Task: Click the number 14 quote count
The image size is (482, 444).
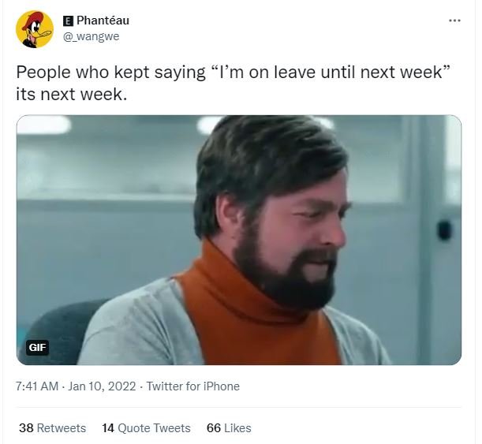Action: [108, 428]
